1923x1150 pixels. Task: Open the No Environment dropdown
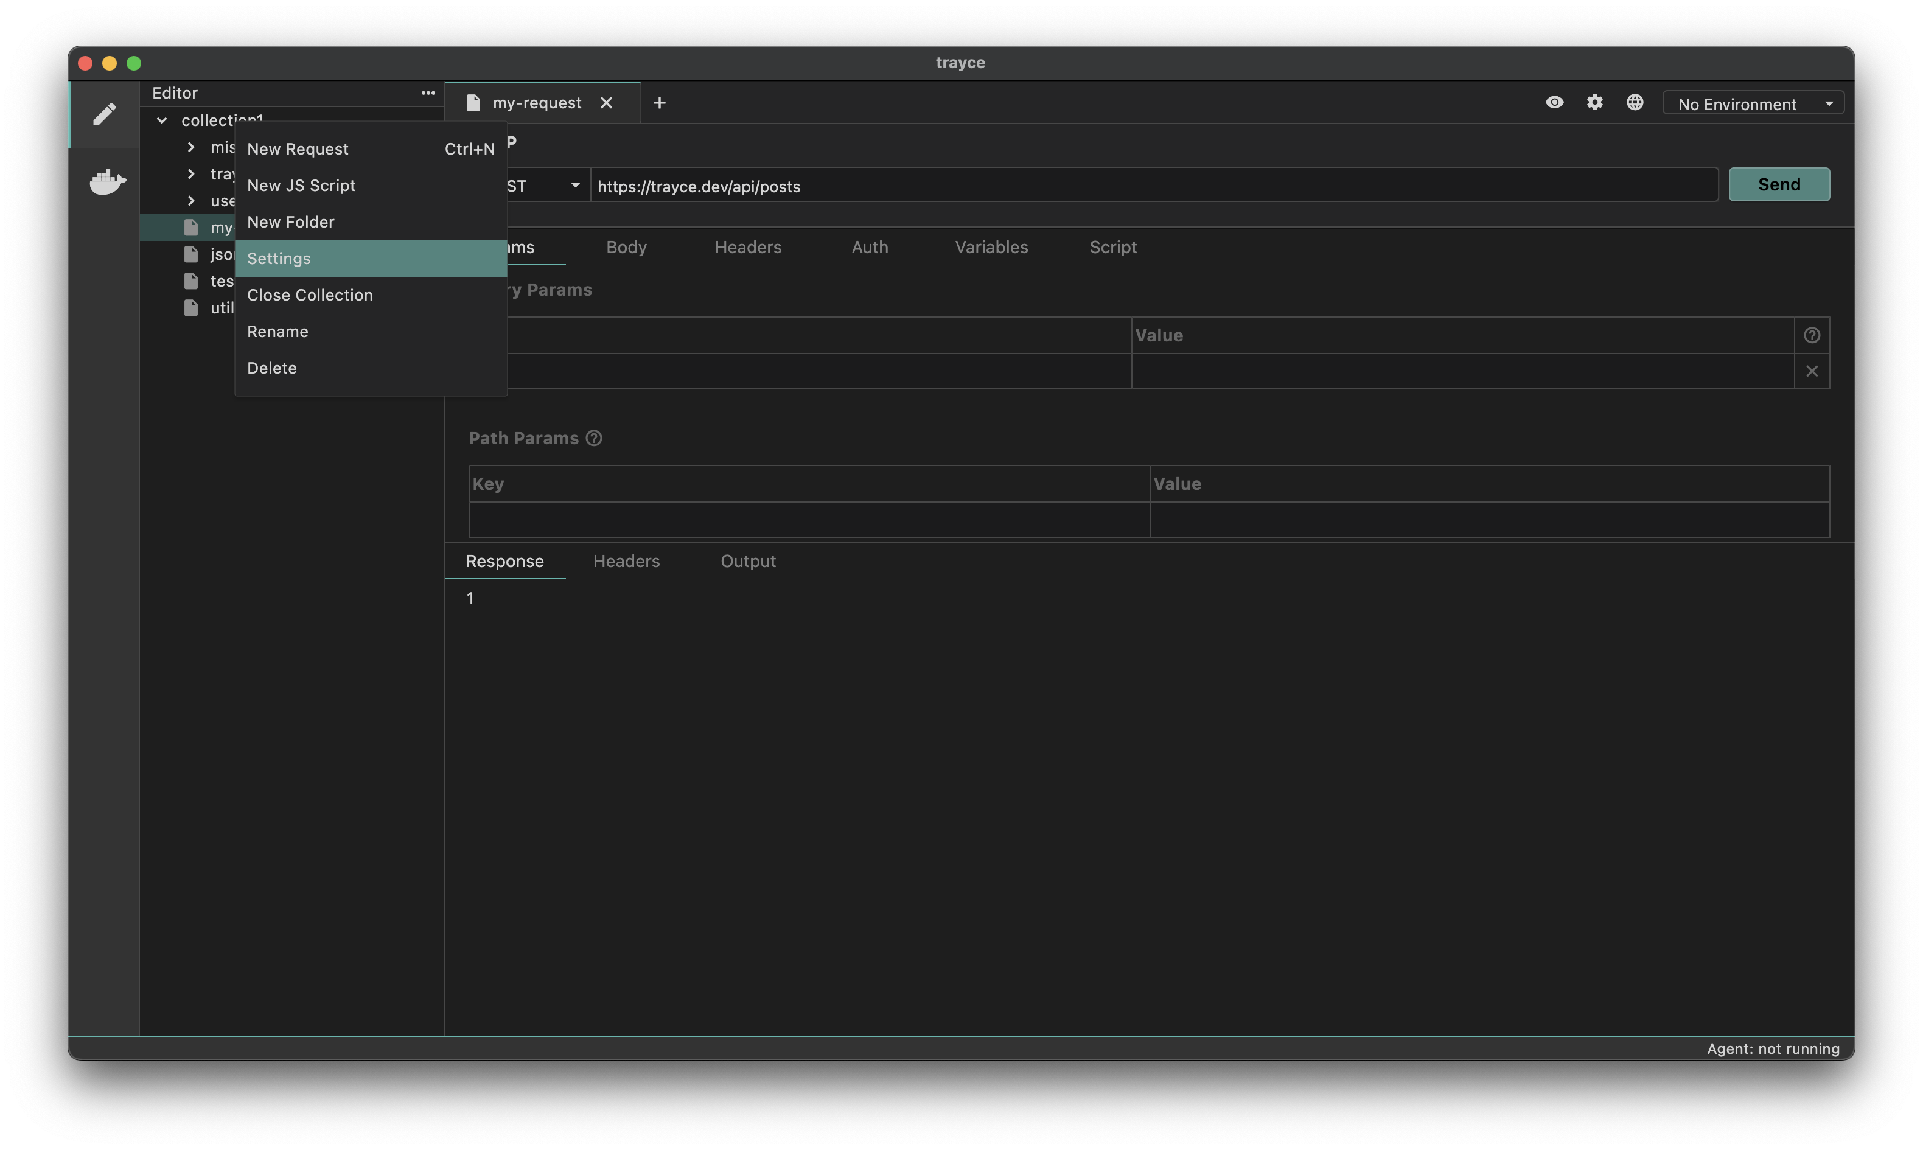pyautogui.click(x=1753, y=104)
